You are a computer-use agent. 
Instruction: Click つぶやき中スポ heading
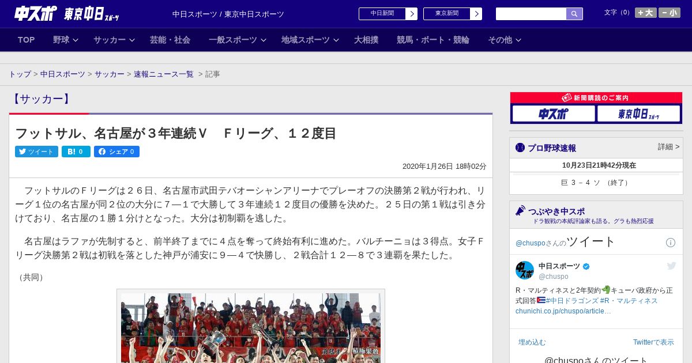(556, 211)
